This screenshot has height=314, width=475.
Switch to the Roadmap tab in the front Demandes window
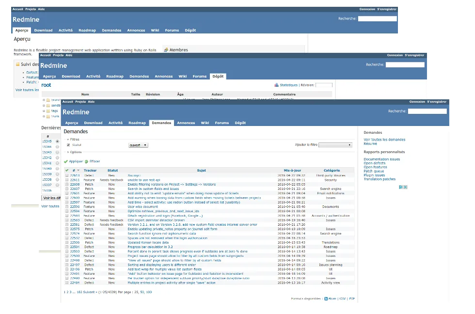click(137, 123)
